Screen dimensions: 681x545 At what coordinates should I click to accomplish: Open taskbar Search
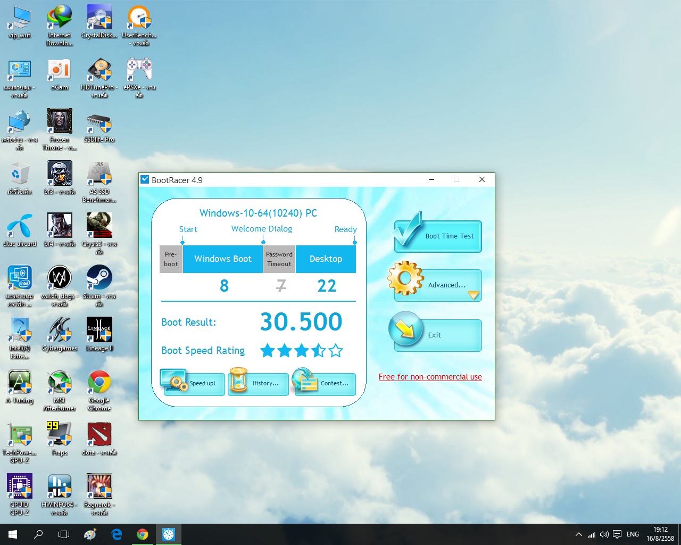(38, 534)
